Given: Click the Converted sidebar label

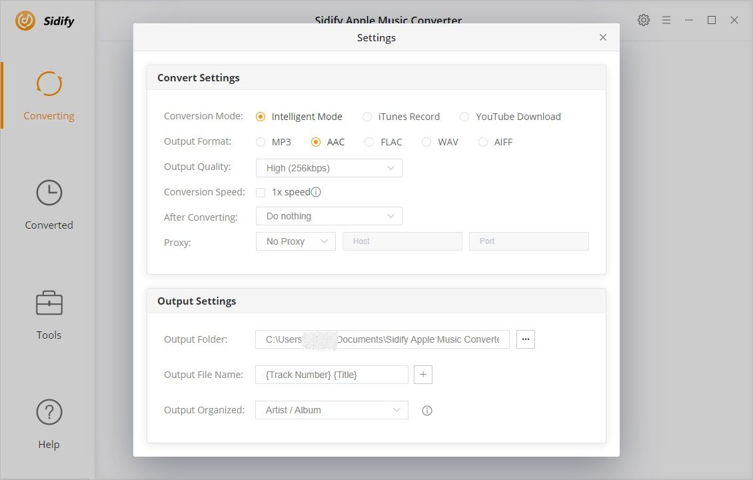Looking at the screenshot, I should (49, 225).
